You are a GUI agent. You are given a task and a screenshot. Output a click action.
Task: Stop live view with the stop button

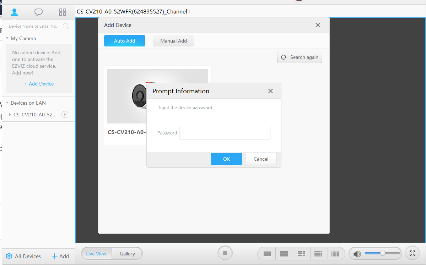point(225,253)
